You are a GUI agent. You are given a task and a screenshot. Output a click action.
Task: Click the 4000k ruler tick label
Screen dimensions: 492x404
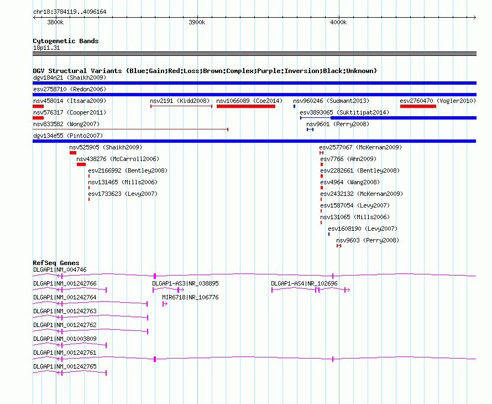(x=338, y=23)
